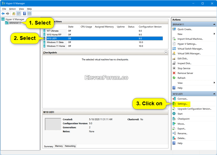
Task: Select the W10 Home RP virtual machine
Action: 54,35
